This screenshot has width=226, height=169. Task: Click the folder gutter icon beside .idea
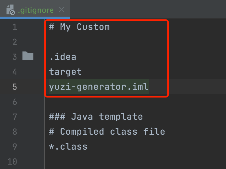point(28,56)
